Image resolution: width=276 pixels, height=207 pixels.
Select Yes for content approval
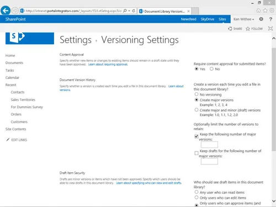click(x=197, y=69)
